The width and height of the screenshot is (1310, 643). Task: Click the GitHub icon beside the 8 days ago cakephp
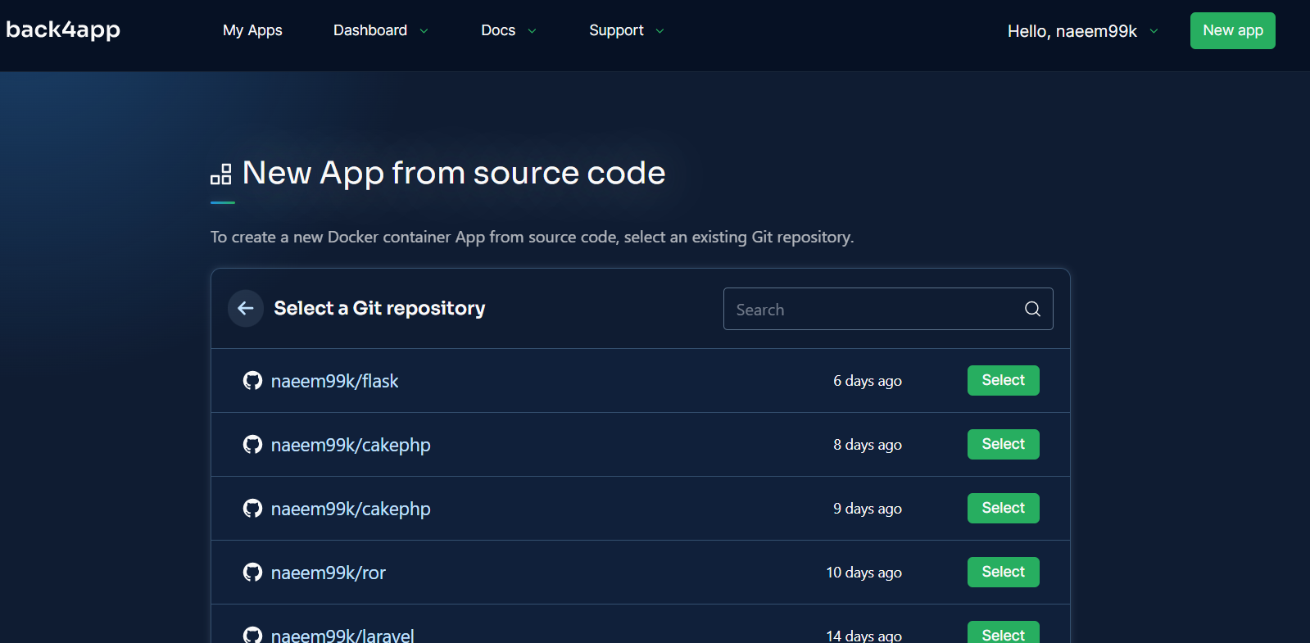tap(252, 444)
